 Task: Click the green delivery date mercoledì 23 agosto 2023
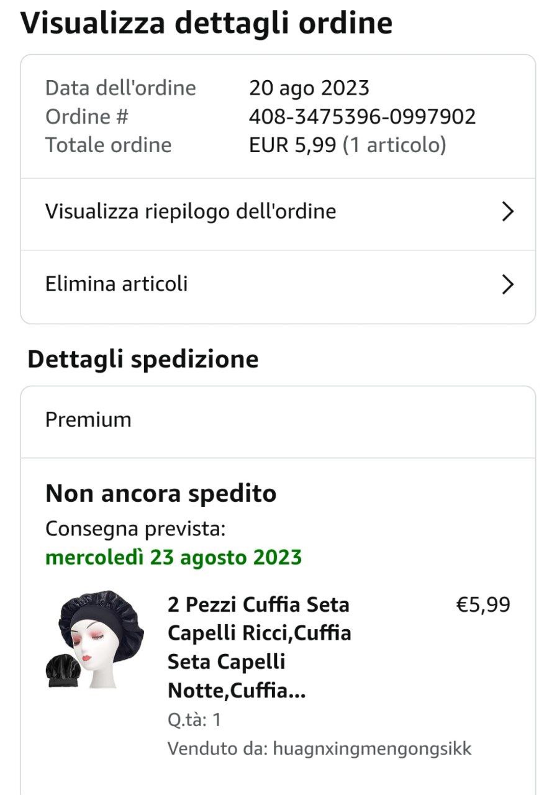pyautogui.click(x=173, y=557)
